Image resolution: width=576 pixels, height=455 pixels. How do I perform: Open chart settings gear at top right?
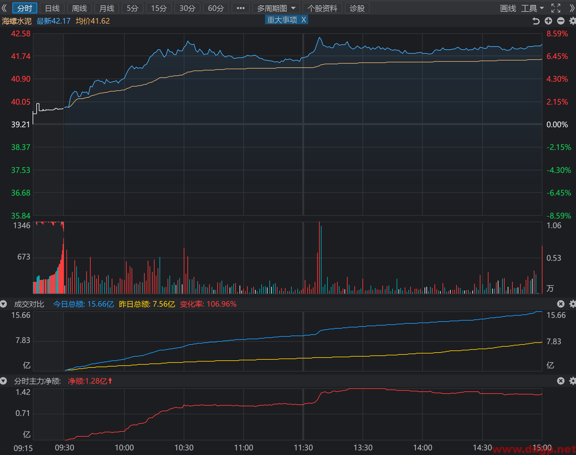pos(573,21)
